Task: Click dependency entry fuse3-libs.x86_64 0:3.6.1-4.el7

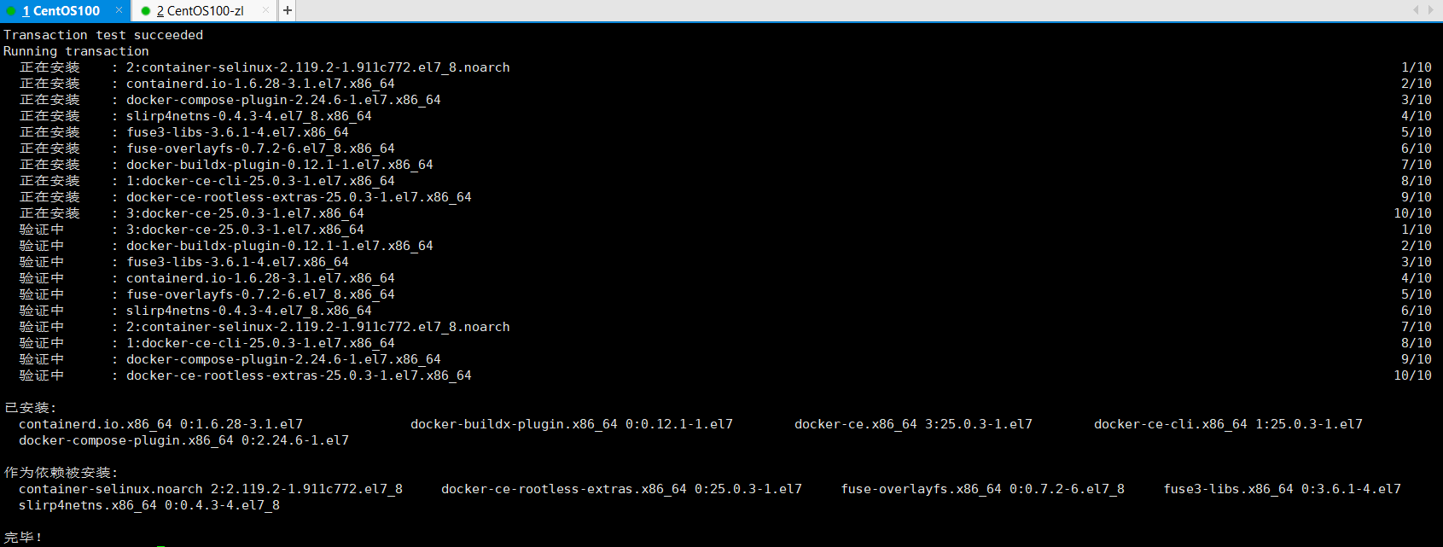Action: pyautogui.click(x=1283, y=489)
